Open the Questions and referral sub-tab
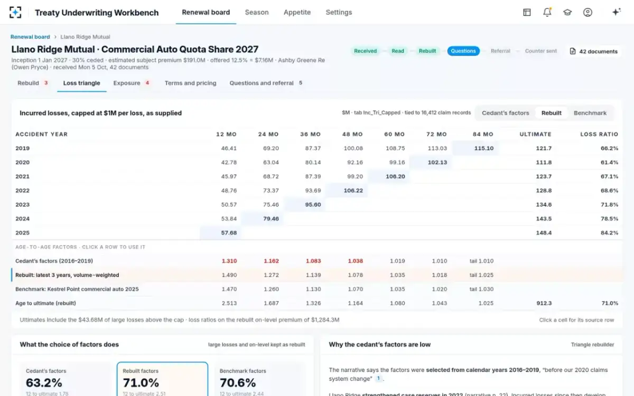 pyautogui.click(x=266, y=83)
